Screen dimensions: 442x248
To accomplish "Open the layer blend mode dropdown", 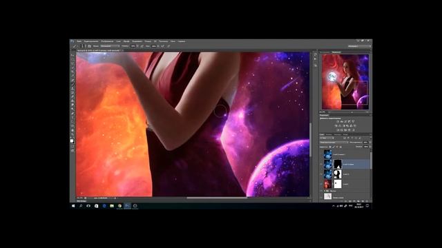I will click(334, 143).
